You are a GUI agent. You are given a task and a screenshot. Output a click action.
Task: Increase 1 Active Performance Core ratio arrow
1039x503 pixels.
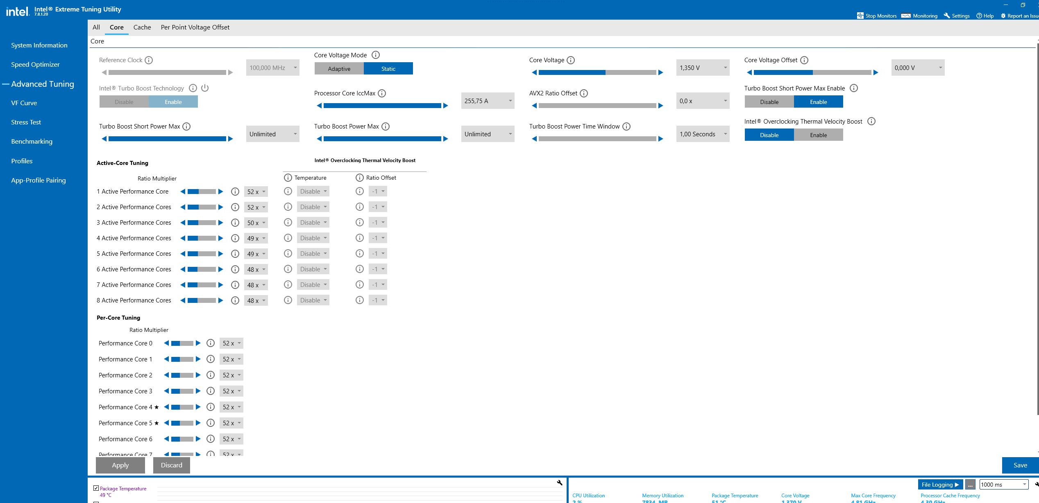pyautogui.click(x=221, y=192)
